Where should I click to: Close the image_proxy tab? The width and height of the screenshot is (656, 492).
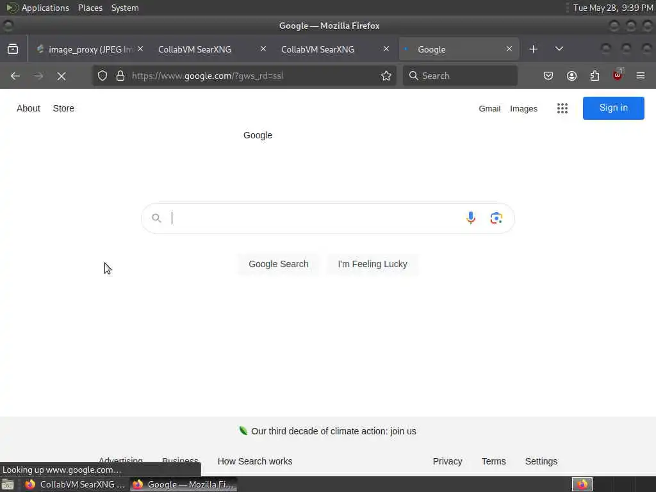coord(140,49)
